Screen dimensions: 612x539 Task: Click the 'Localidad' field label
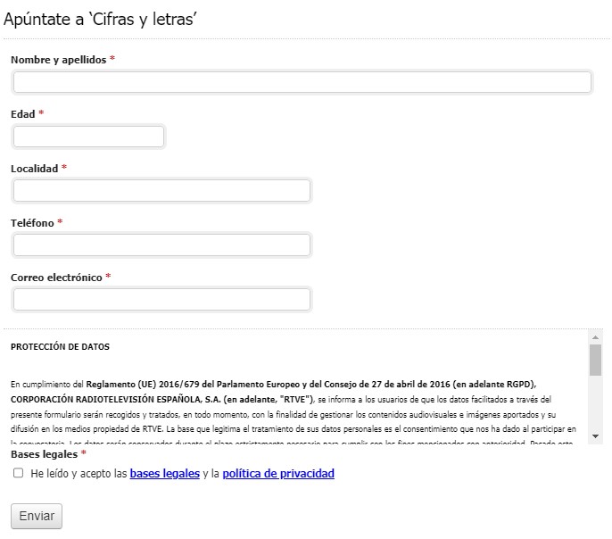(x=34, y=169)
